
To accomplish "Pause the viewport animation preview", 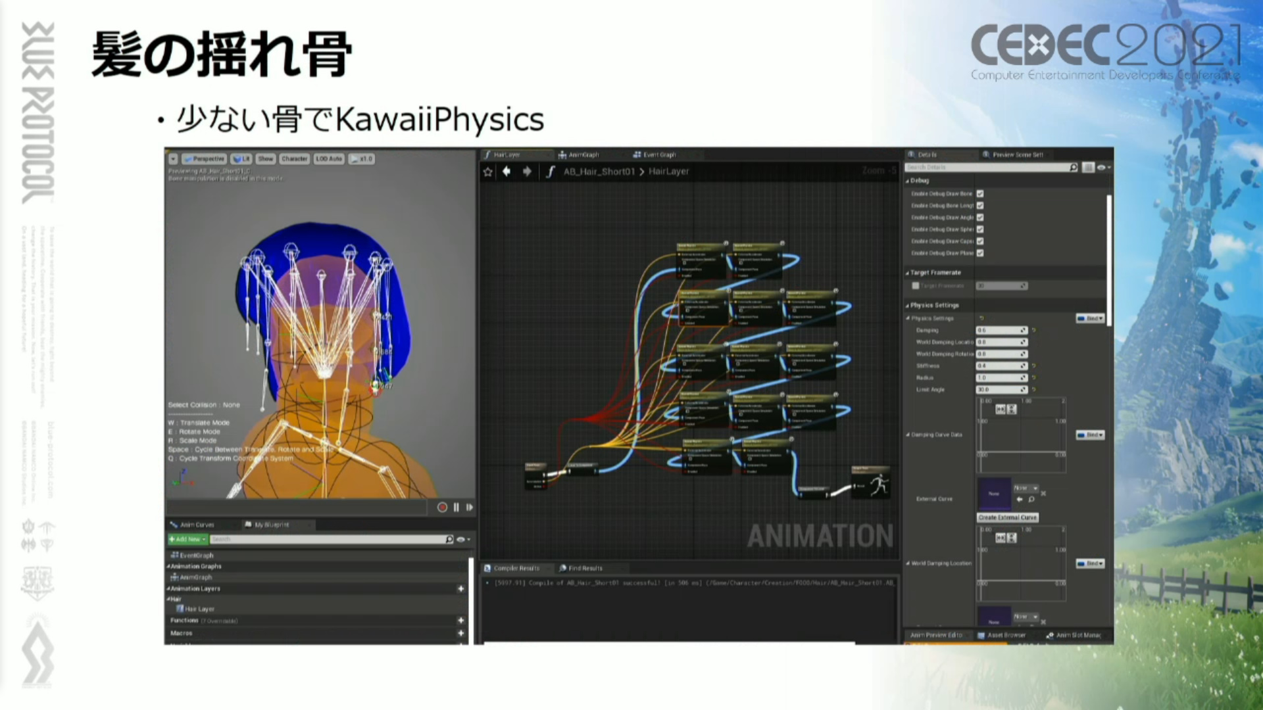I will (456, 508).
